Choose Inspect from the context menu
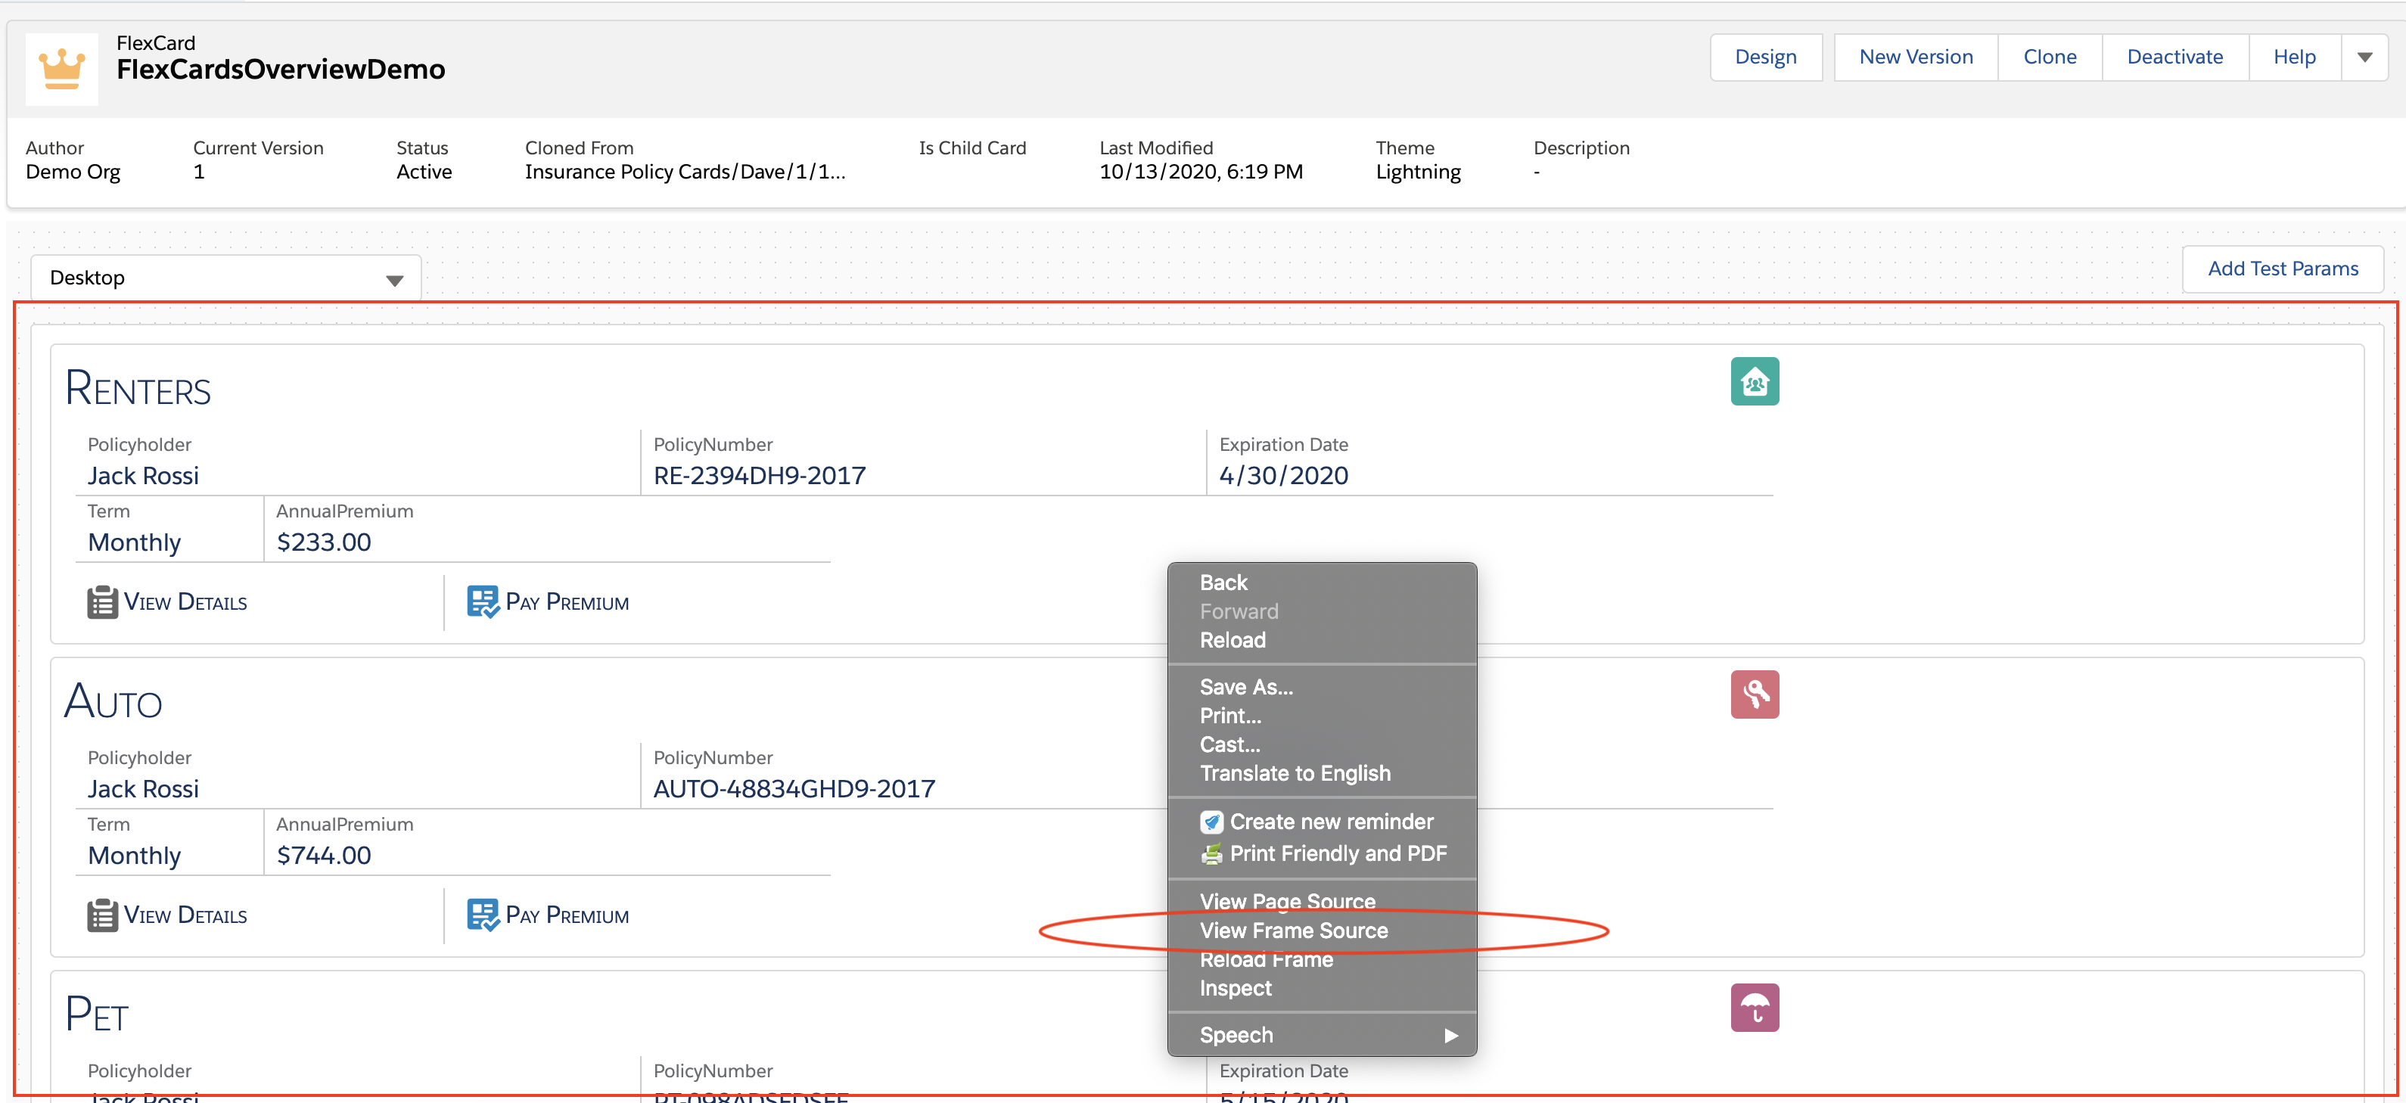Screen dimensions: 2406x1103 (1235, 987)
